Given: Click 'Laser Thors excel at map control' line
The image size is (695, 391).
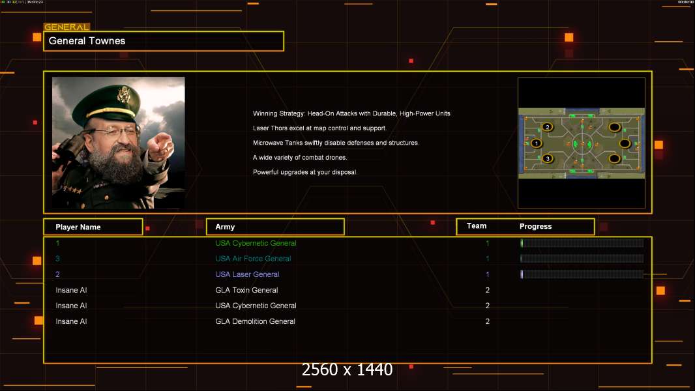Looking at the screenshot, I should [x=319, y=128].
